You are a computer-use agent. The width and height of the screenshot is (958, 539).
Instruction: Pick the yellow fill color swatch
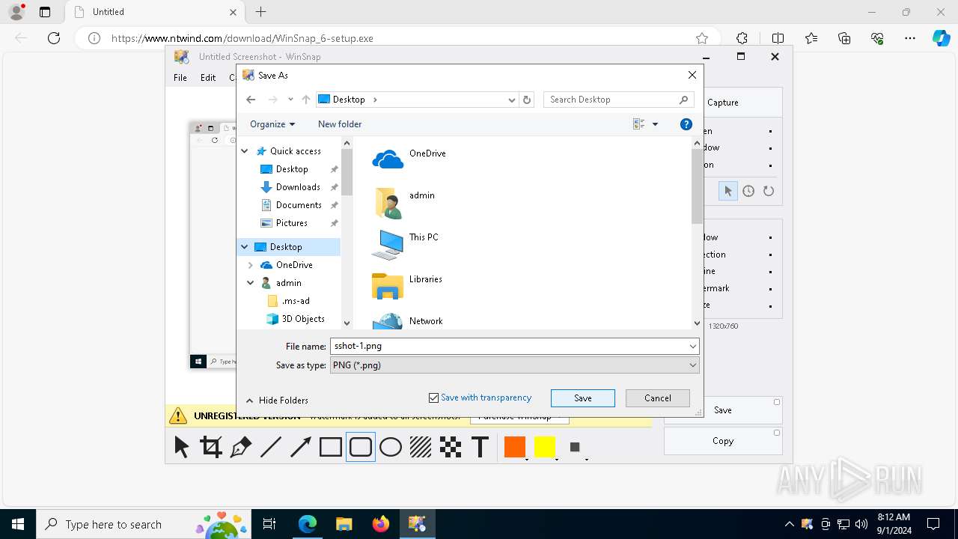pos(545,447)
